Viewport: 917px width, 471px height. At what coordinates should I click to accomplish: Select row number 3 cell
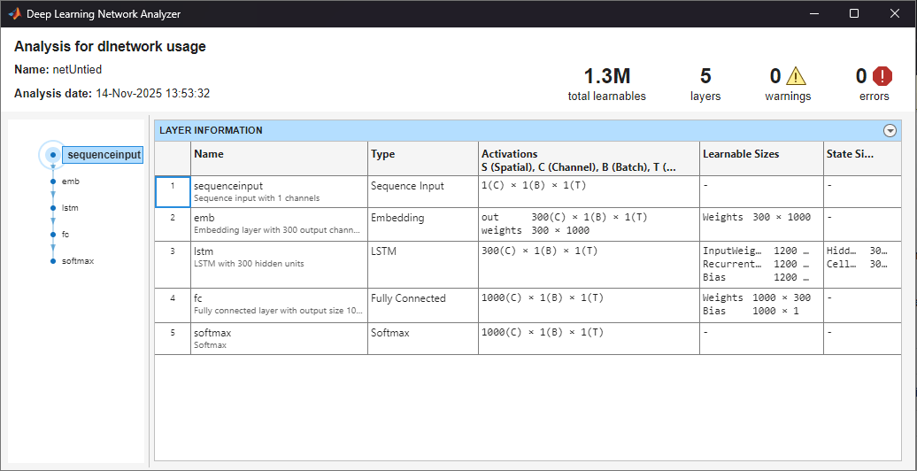click(x=173, y=265)
